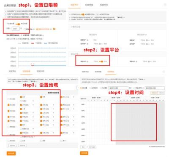Click the orange save button under the time grid
Image resolution: width=169 pixels, height=157 pixels.
(x=84, y=153)
